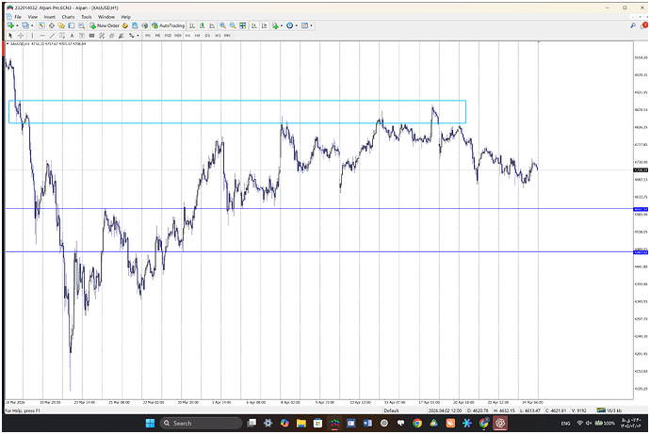Open the File menu
Viewport: 650px width, 434px height.
pyautogui.click(x=18, y=17)
